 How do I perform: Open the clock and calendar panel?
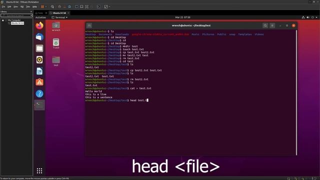182,17
